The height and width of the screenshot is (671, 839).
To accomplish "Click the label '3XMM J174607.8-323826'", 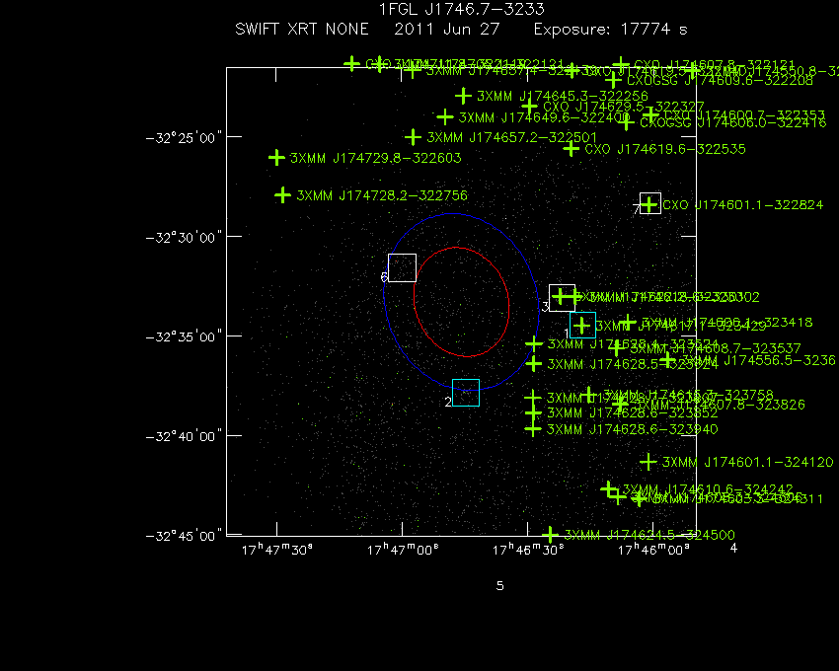I will (720, 405).
